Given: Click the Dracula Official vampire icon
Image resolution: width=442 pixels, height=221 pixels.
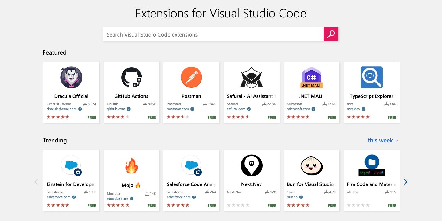Looking at the screenshot, I should point(71,77).
